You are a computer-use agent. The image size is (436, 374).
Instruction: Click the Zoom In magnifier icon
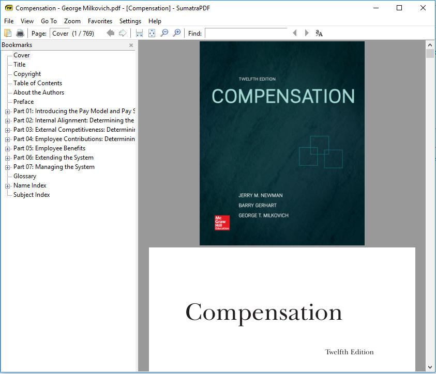pos(176,33)
